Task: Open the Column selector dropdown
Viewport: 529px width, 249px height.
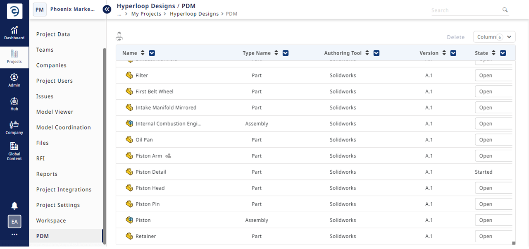Action: [x=494, y=37]
